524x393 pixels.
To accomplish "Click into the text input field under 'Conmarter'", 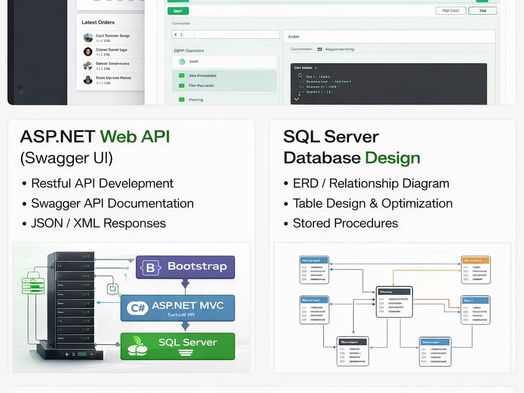I will tap(226, 35).
